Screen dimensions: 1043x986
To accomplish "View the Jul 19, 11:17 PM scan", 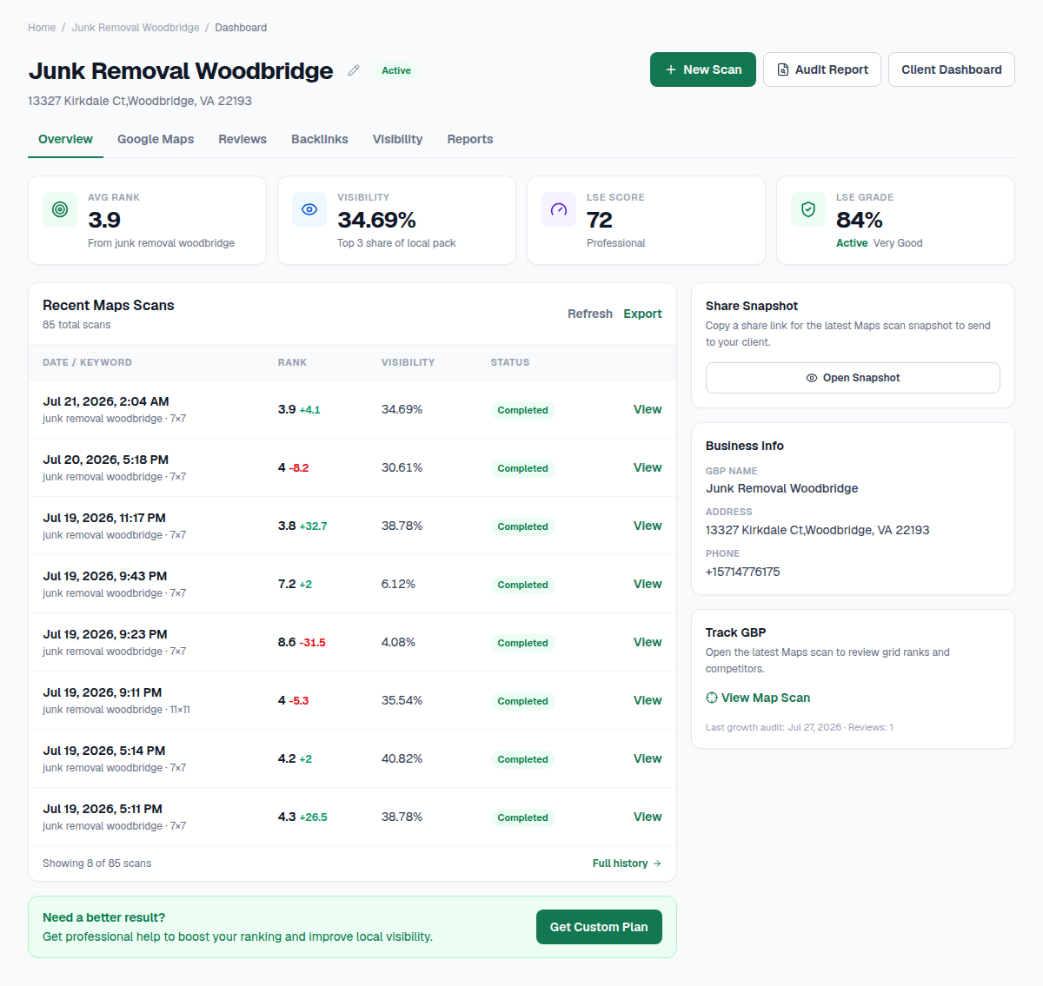I will point(648,526).
